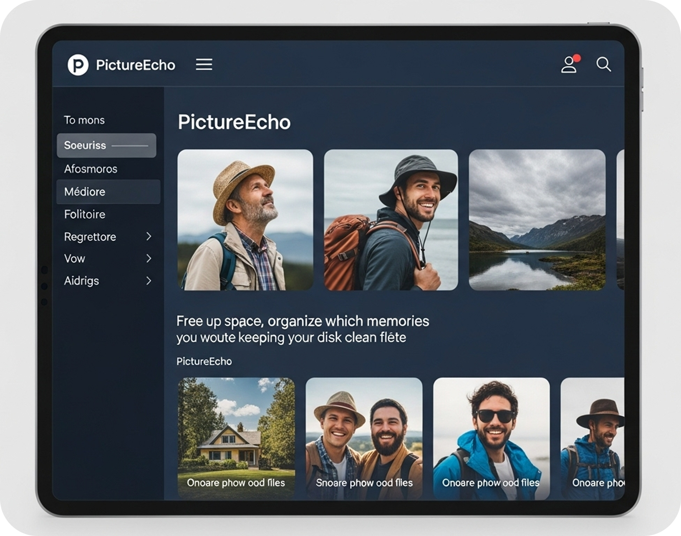Open the search icon
This screenshot has width=681, height=536.
click(604, 65)
